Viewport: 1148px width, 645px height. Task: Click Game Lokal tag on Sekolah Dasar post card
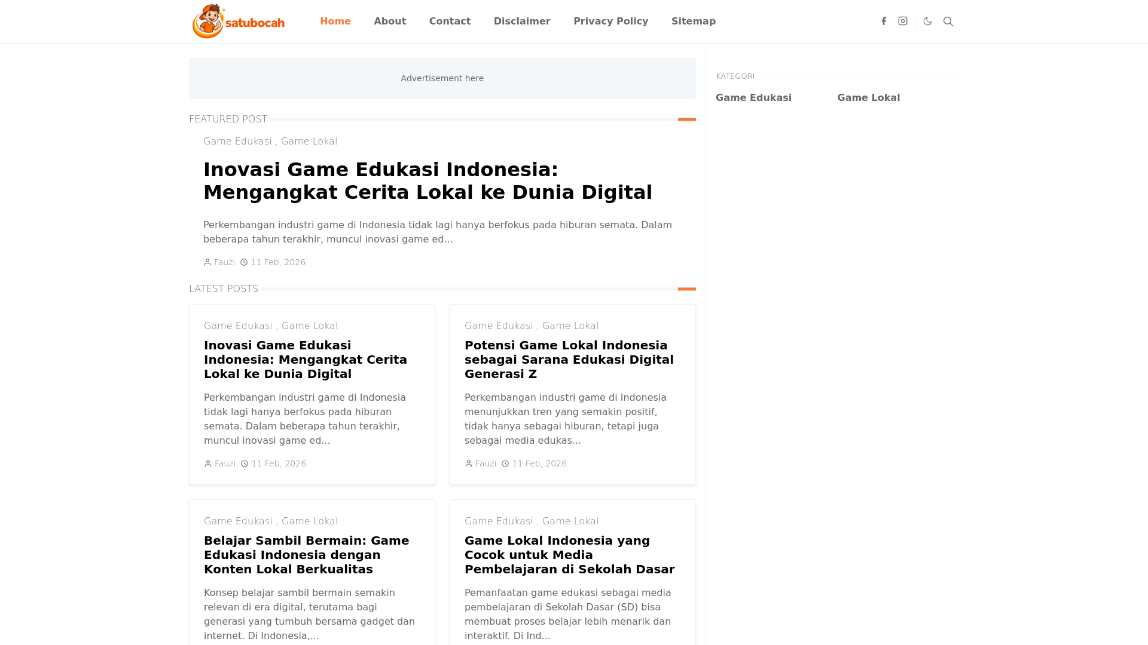click(570, 521)
